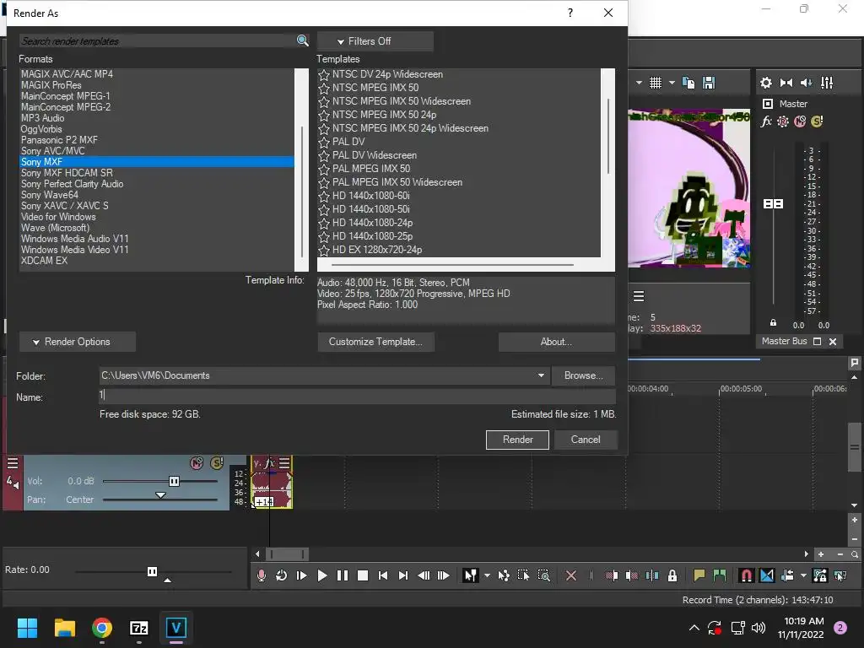
Task: Click the Record microphone button in transport bar
Action: pos(262,575)
